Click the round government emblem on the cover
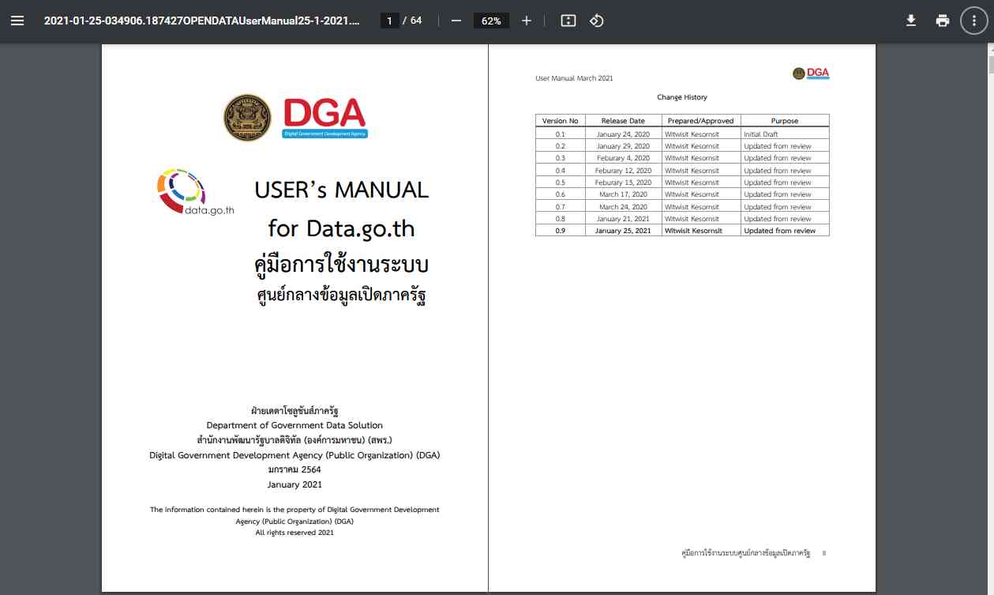 pos(247,118)
